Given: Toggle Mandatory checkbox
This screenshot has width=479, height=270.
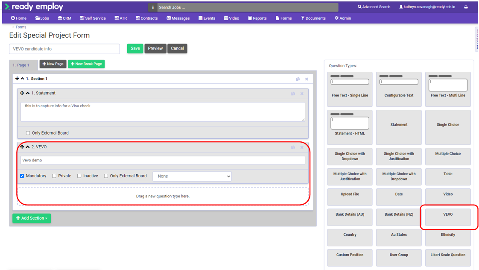Looking at the screenshot, I should [22, 176].
